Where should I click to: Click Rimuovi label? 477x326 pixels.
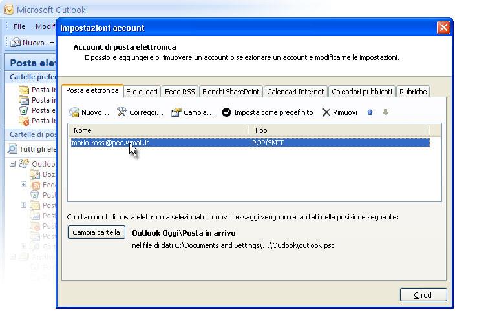[x=345, y=113]
